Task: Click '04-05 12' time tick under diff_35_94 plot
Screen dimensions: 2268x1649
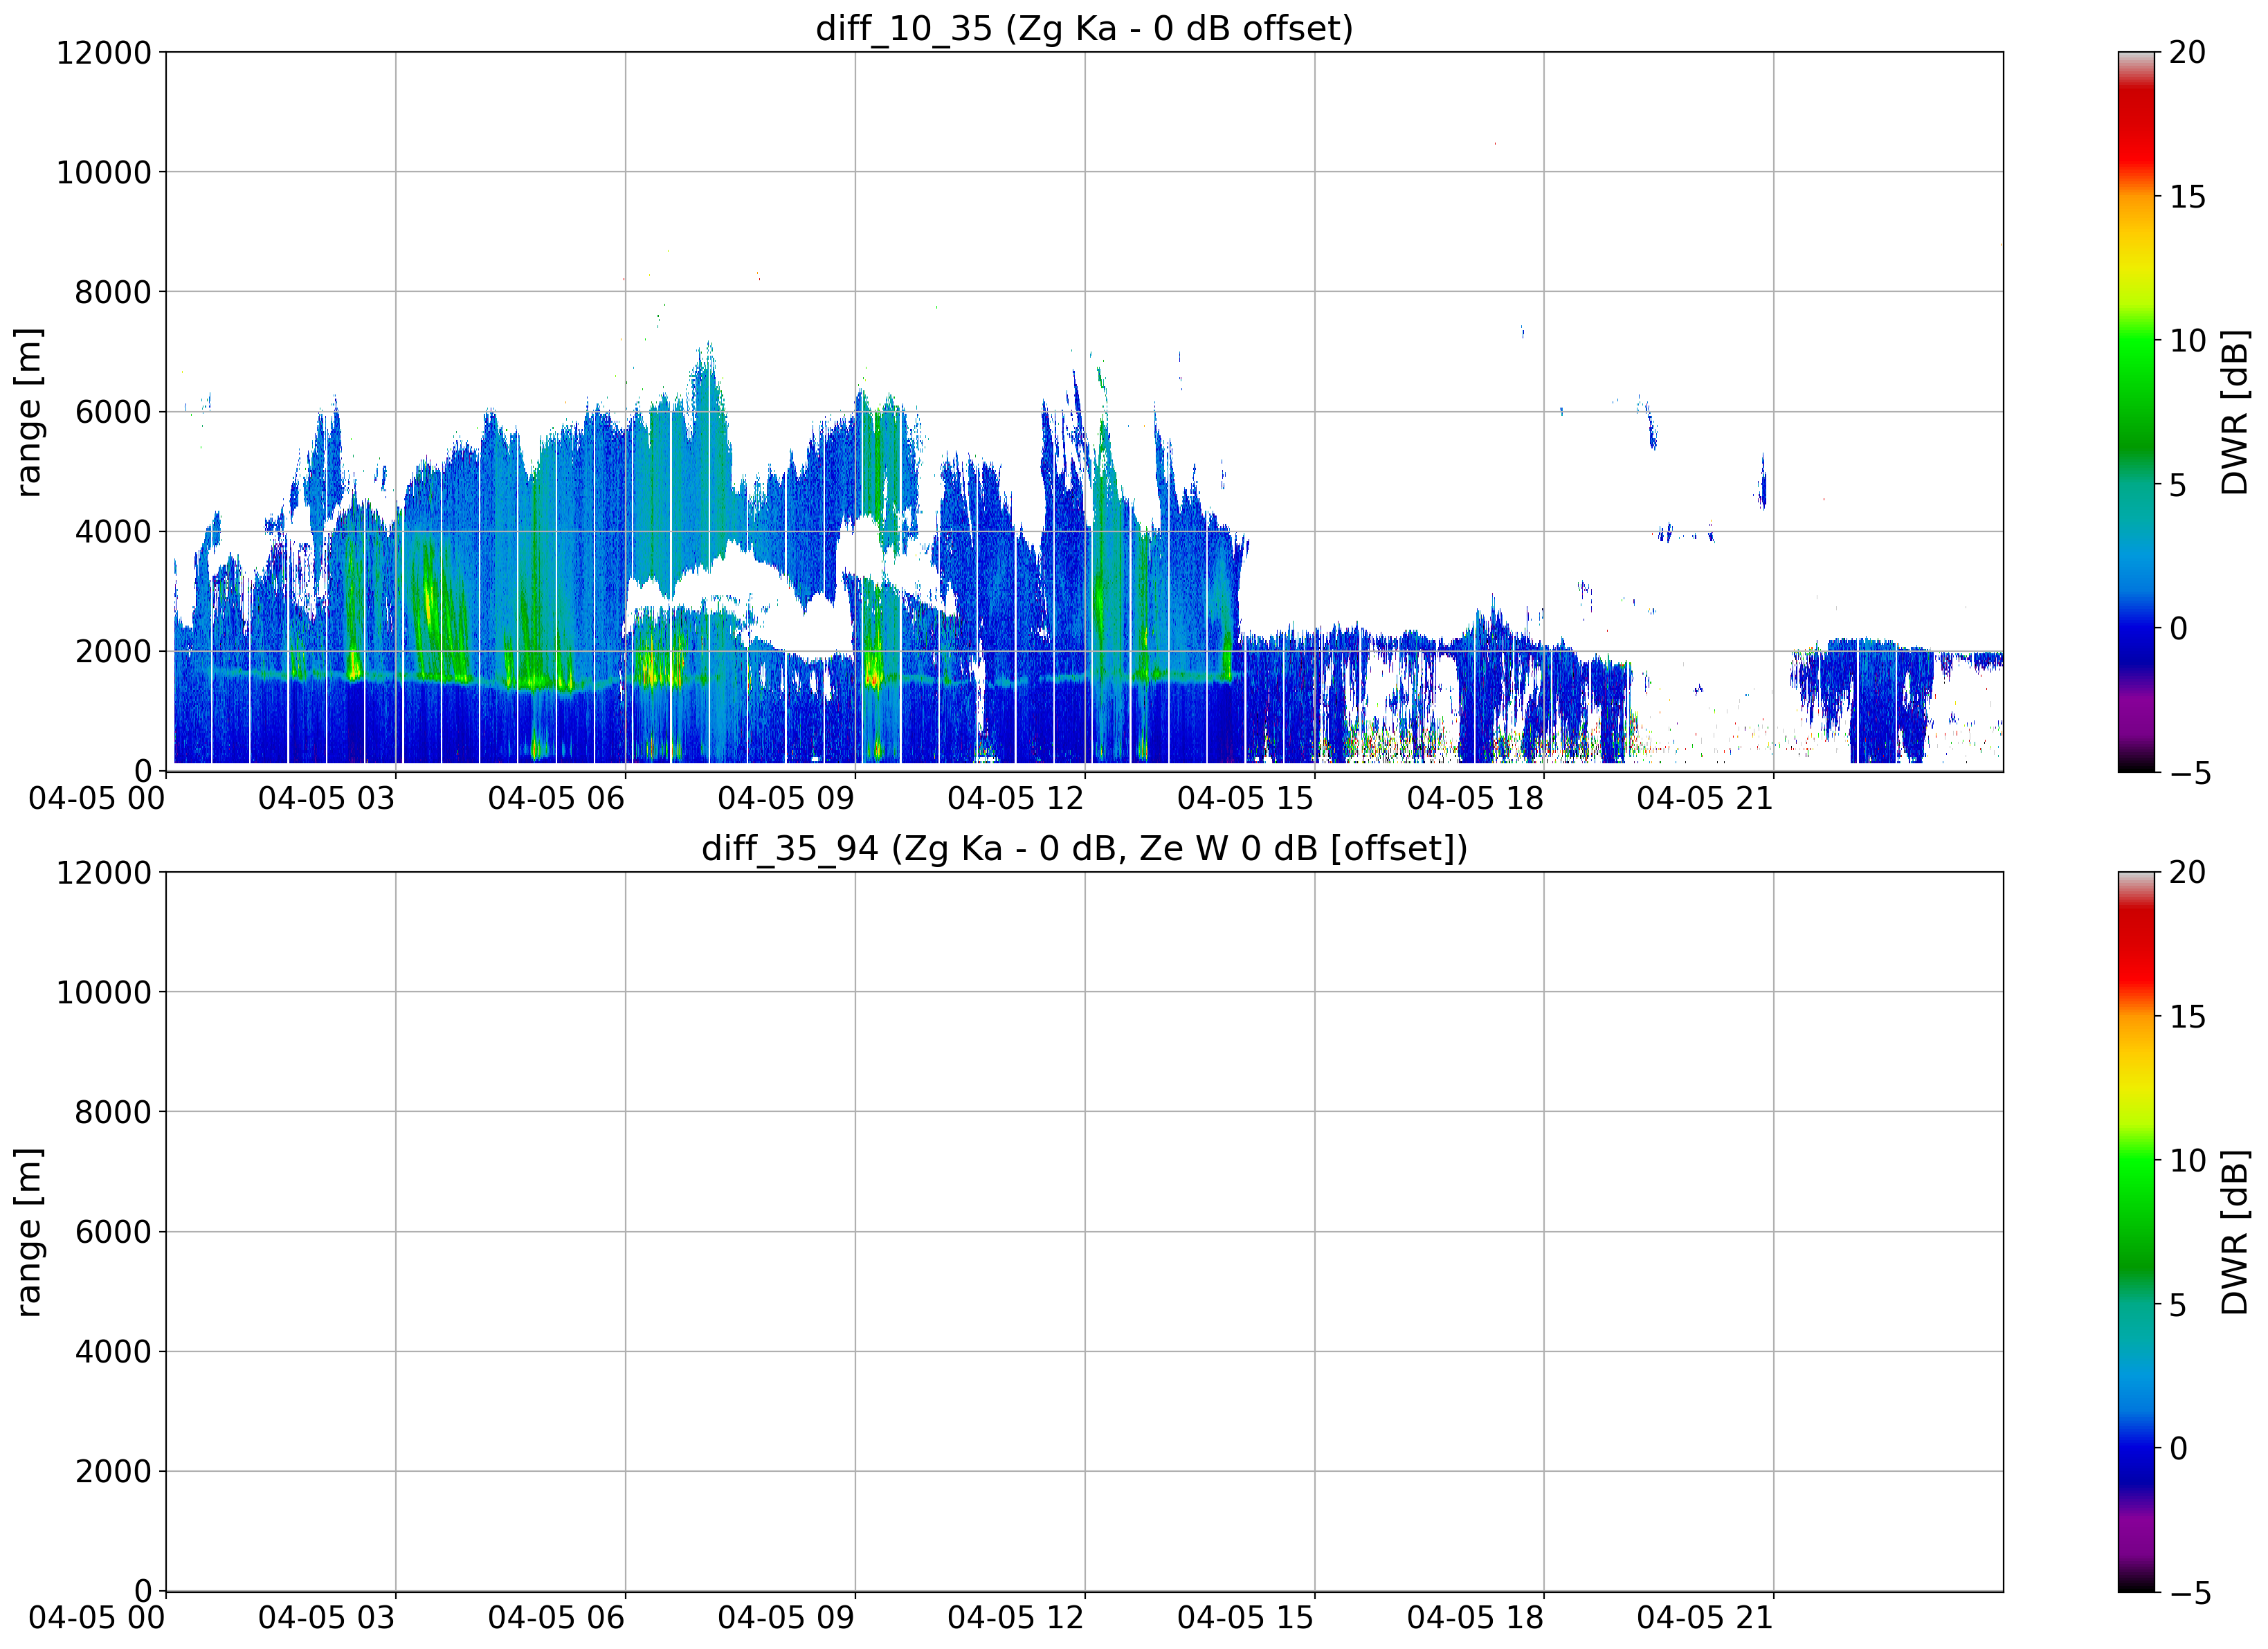Action: pos(1016,1618)
